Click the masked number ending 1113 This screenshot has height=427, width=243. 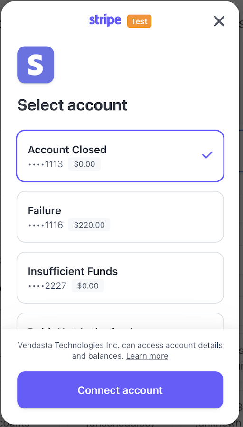tap(46, 164)
